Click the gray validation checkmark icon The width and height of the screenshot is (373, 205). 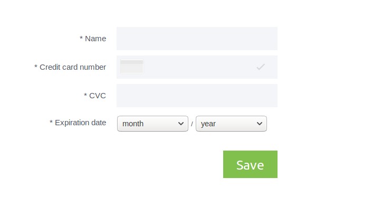click(261, 67)
